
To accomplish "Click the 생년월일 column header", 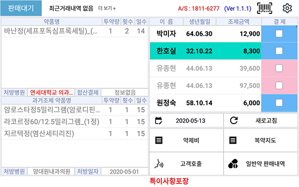I will (x=199, y=21).
